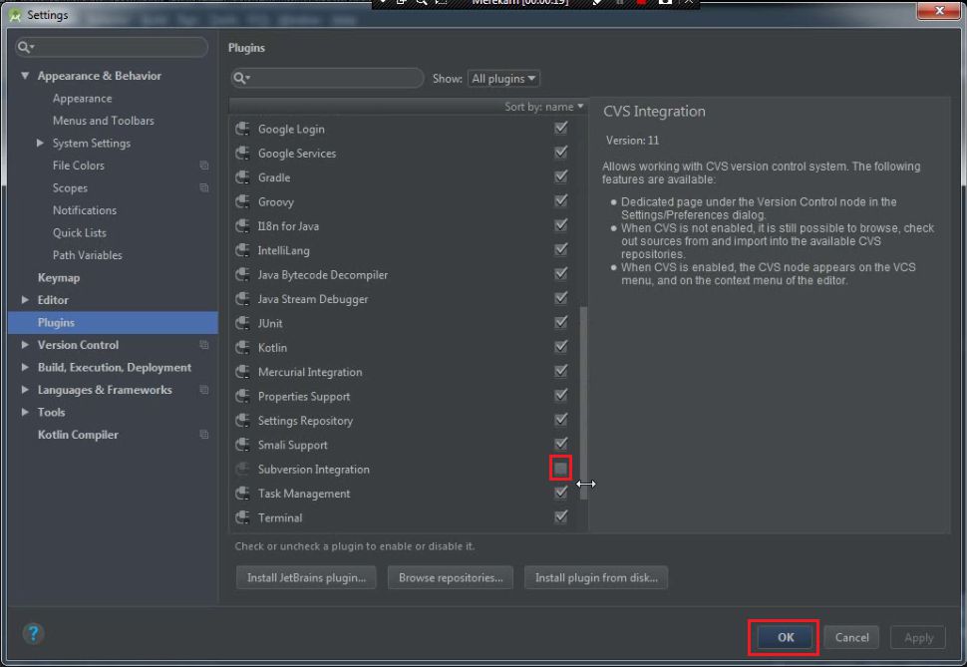Toggle the Mercurial Integration checkbox
This screenshot has height=667, width=967.
(x=560, y=371)
